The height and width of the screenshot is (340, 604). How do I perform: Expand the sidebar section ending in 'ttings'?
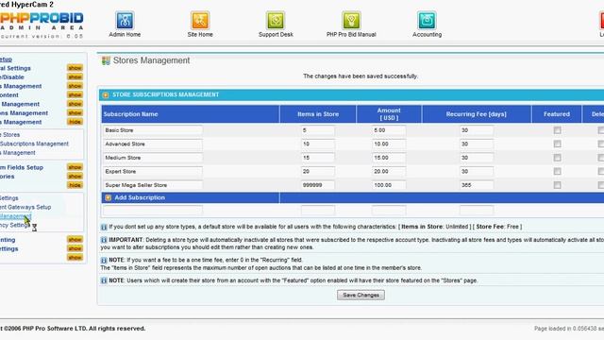75,248
